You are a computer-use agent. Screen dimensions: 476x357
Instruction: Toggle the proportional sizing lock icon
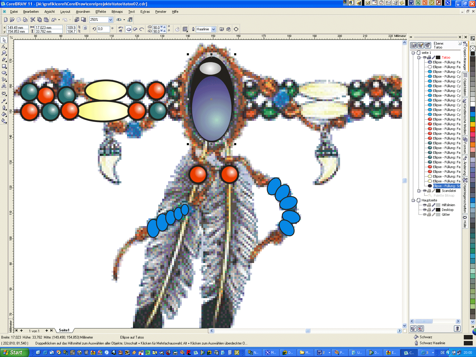pyautogui.click(x=85, y=28)
